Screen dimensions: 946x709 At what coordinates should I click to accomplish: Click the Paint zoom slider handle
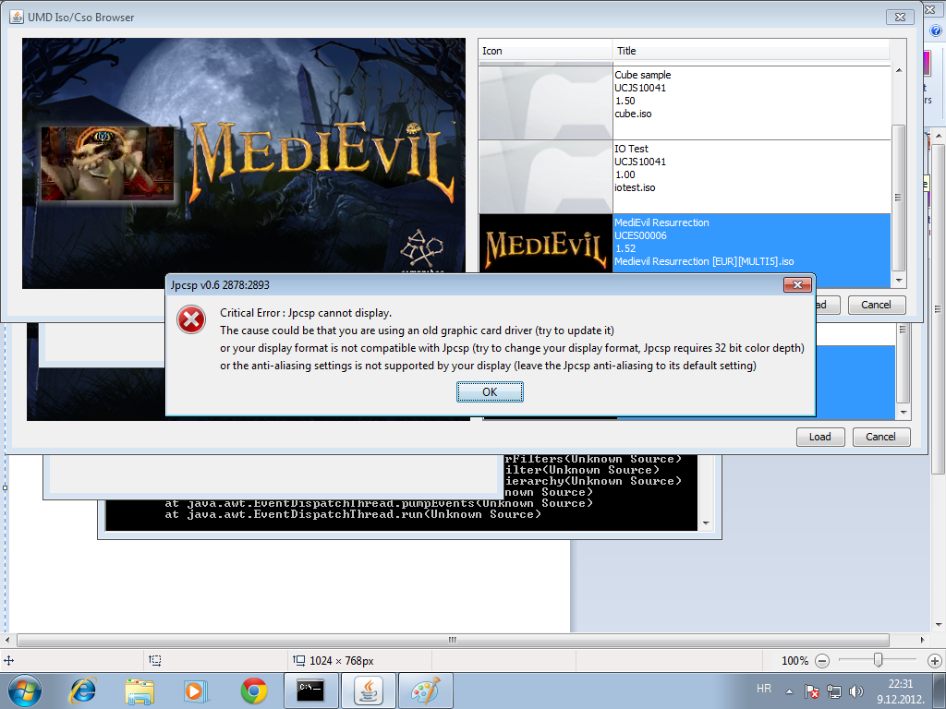(x=878, y=660)
